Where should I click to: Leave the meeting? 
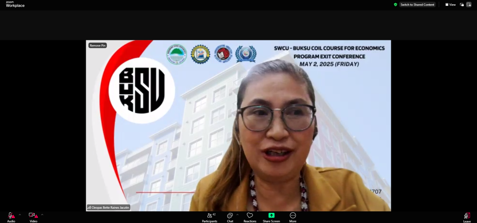[x=467, y=216]
